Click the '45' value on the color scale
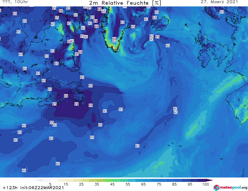The image size is (248, 191). click(x=112, y=184)
